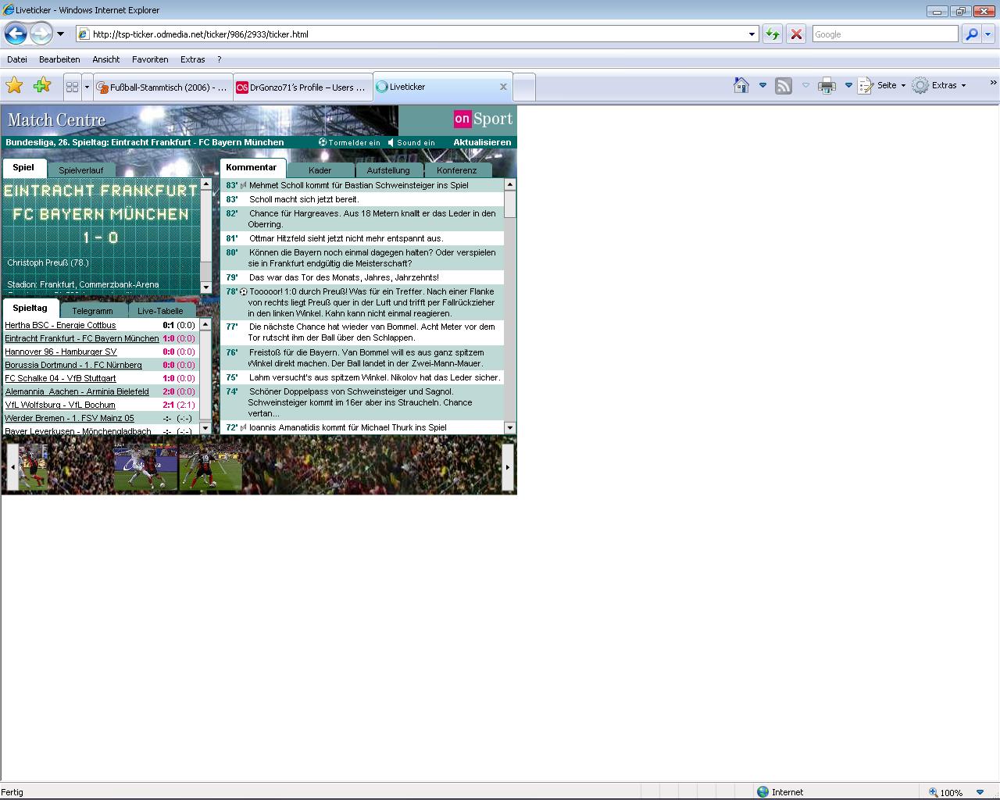Expand print options arrow
The height and width of the screenshot is (800, 1000).
(848, 85)
